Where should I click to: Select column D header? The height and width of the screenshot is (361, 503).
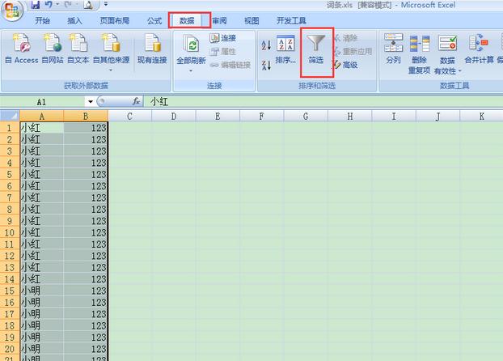(x=174, y=116)
